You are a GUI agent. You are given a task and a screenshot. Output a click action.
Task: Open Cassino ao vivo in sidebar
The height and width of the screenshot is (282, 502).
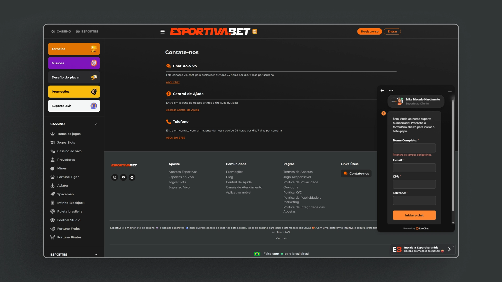pos(69,151)
